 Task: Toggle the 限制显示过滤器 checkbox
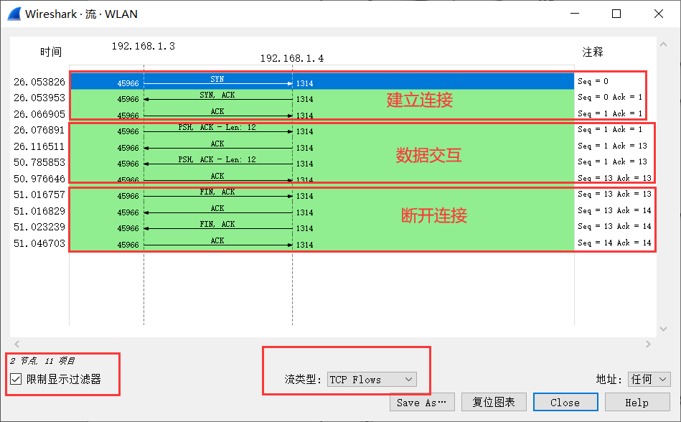coord(16,379)
